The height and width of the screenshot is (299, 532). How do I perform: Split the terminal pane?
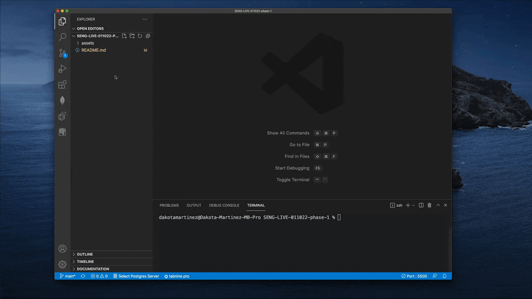point(421,205)
